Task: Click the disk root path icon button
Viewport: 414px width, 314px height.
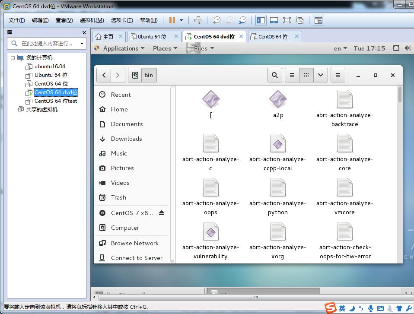Action: point(135,75)
